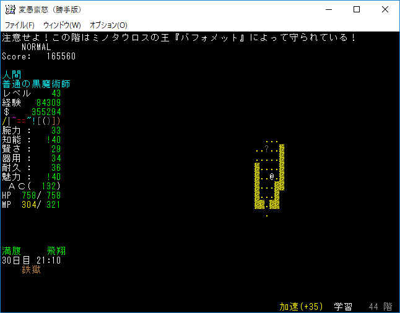Viewport: 400px width, 313px height.
Task: Click the 満腹 hunger status indicator
Action: click(12, 251)
